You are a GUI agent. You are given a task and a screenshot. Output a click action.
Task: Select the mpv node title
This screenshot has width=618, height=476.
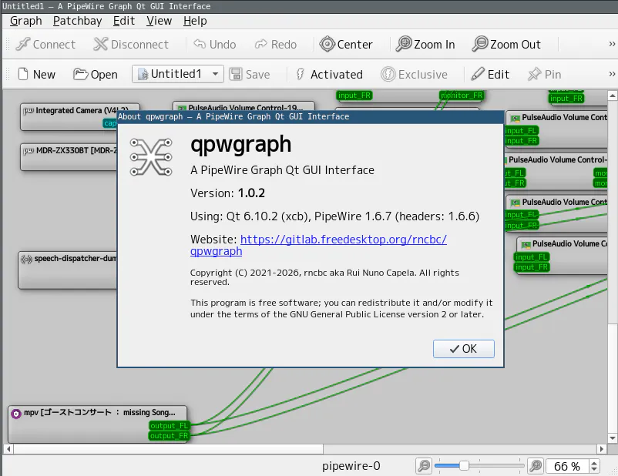99,413
